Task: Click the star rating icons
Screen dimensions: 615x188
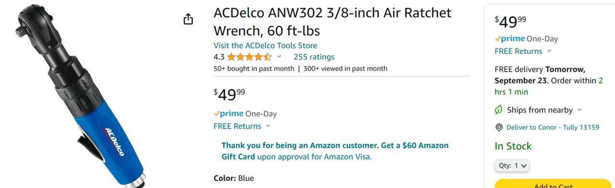Action: [249, 57]
